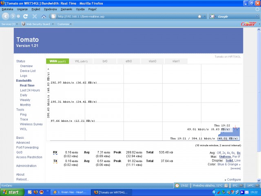Open the Orodja menu
This screenshot has height=196, width=261.
[x=80, y=9]
